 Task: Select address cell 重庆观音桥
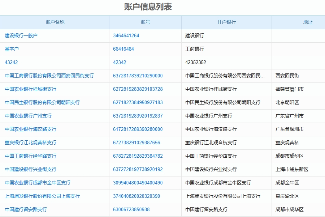tap(287, 142)
